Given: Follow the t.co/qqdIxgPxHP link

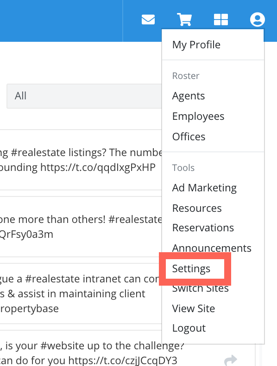Looking at the screenshot, I should (98, 168).
